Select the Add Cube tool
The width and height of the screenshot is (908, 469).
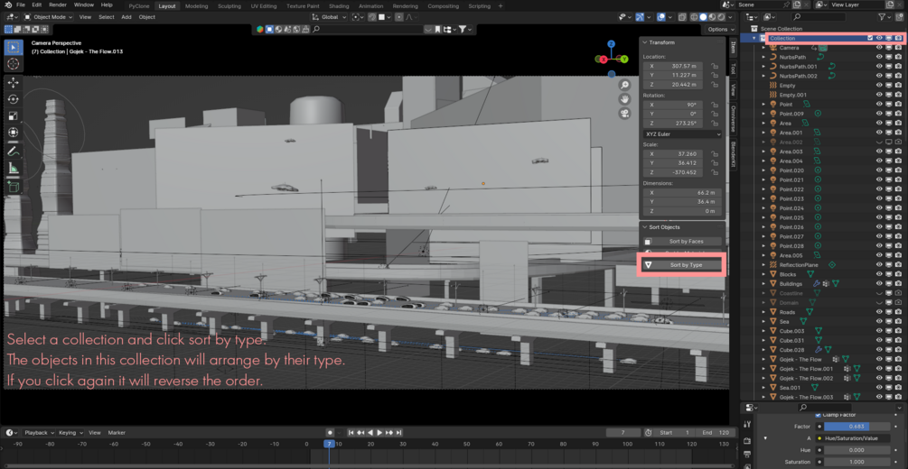tap(14, 187)
